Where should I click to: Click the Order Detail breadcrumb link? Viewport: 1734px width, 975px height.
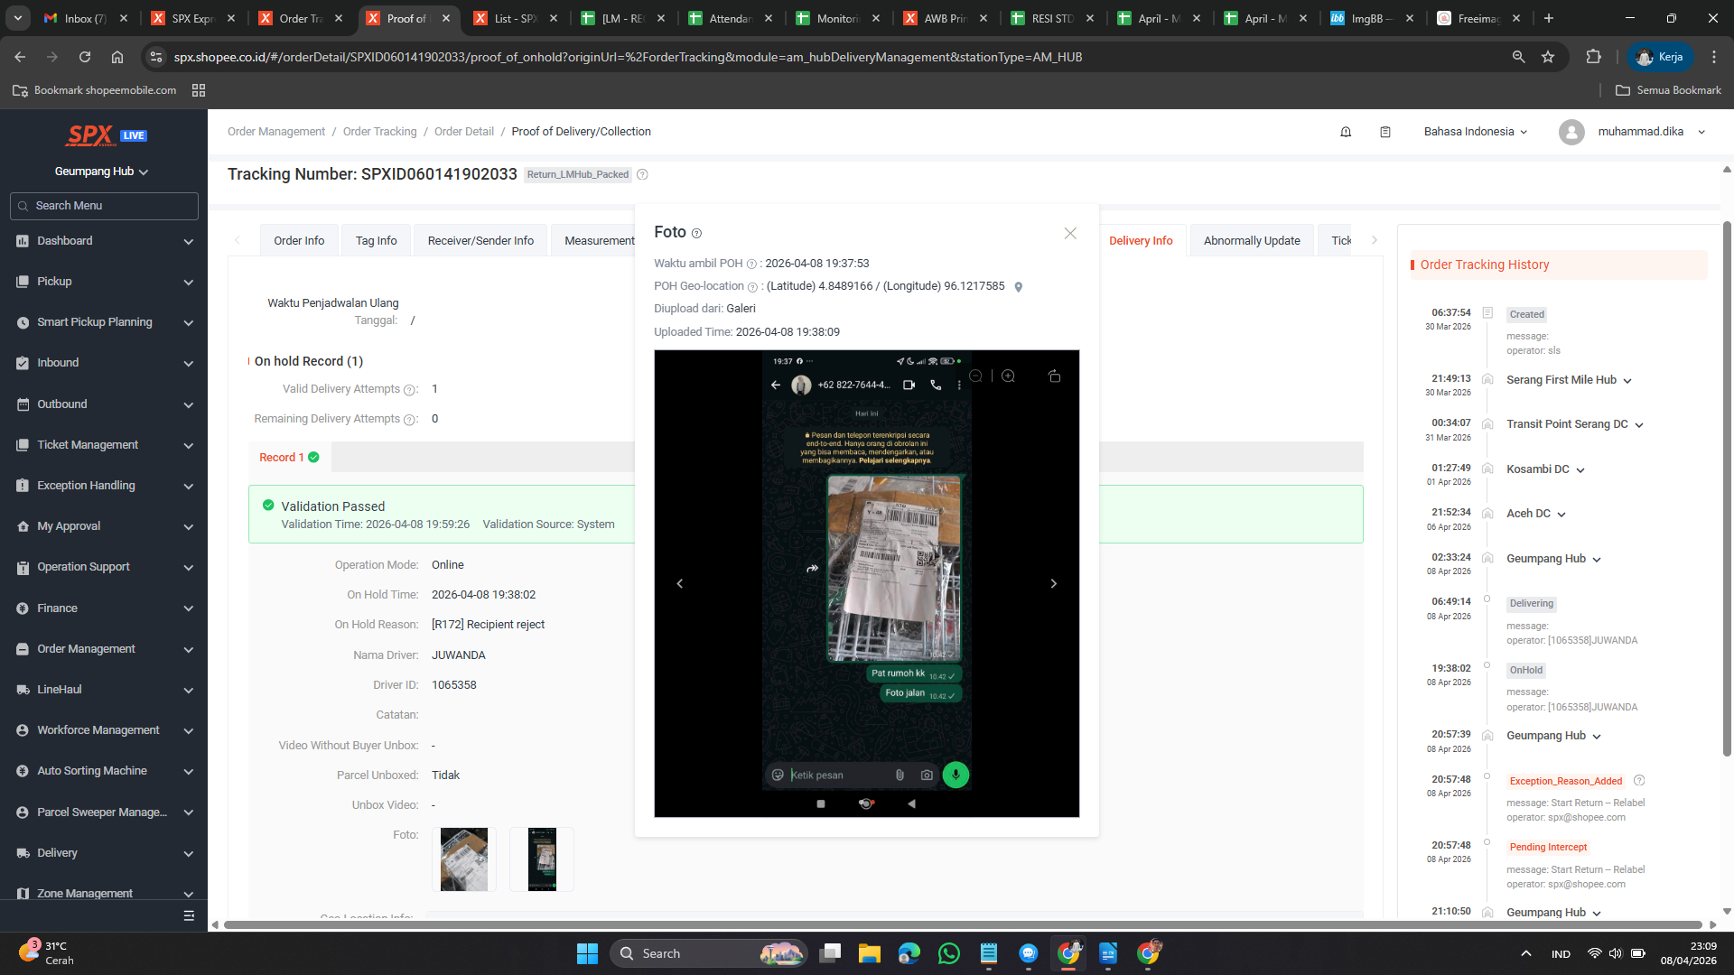coord(463,132)
